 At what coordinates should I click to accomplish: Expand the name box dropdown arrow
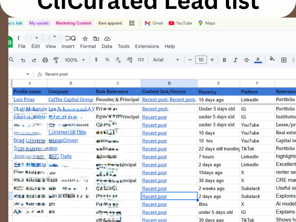[x=28, y=74]
